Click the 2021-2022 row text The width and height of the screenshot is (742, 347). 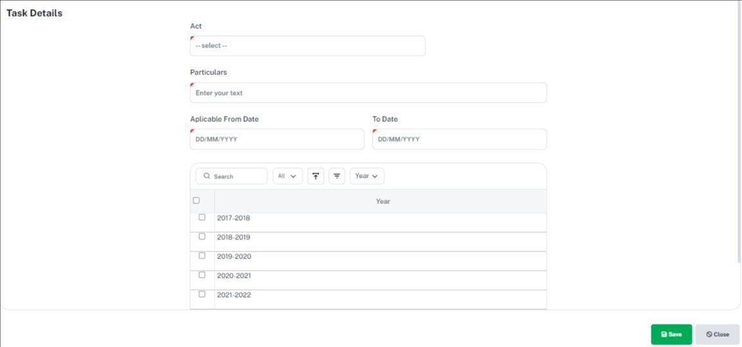(x=234, y=295)
